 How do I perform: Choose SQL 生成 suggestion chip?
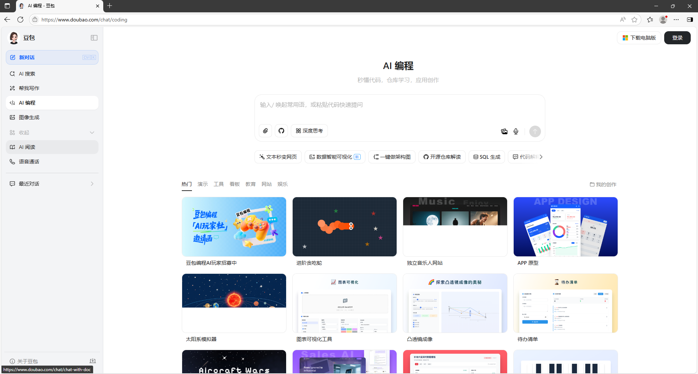click(487, 157)
